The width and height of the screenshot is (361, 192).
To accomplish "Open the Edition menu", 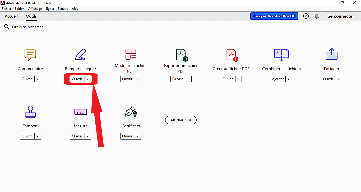I will coord(20,9).
